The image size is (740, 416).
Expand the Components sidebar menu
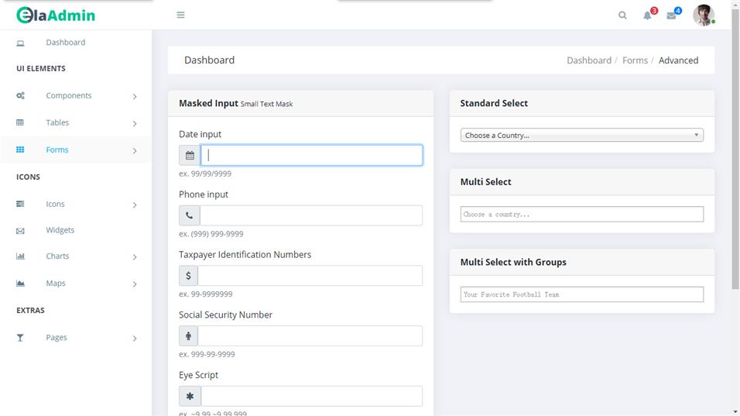pos(69,96)
